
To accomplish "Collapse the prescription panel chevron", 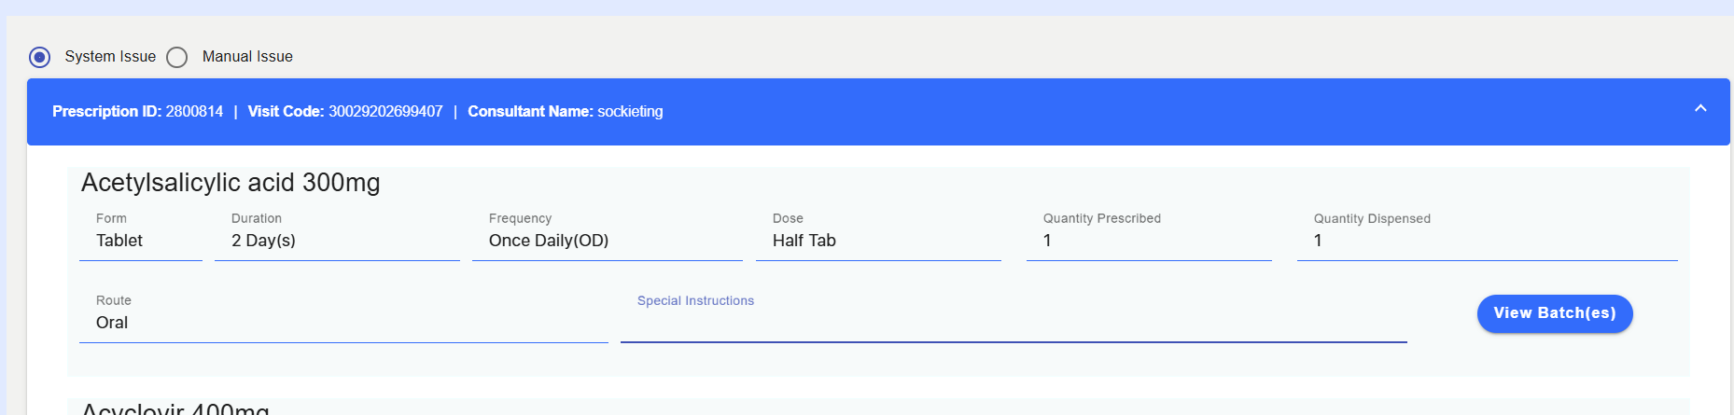I will click(x=1700, y=108).
